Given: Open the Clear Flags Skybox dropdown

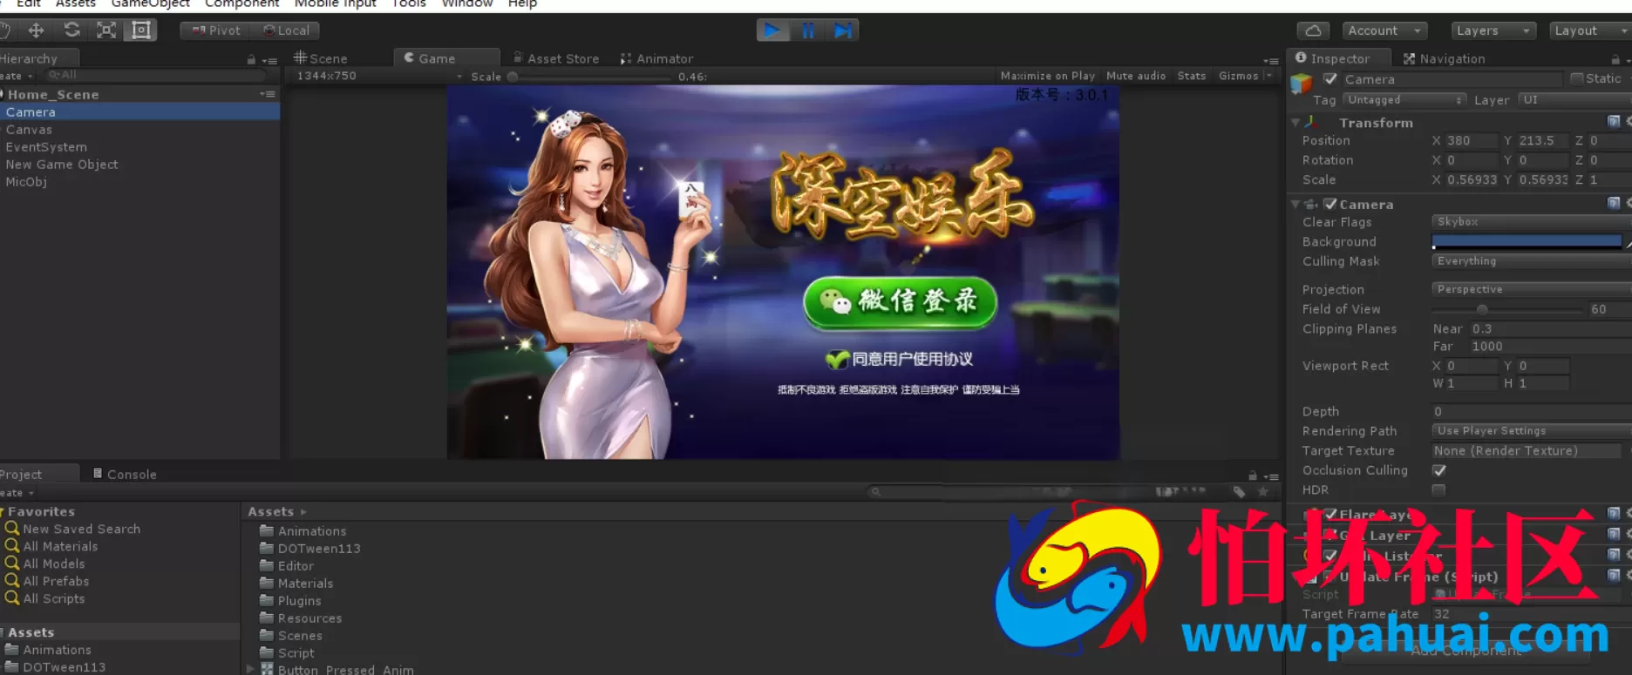Looking at the screenshot, I should [x=1531, y=222].
